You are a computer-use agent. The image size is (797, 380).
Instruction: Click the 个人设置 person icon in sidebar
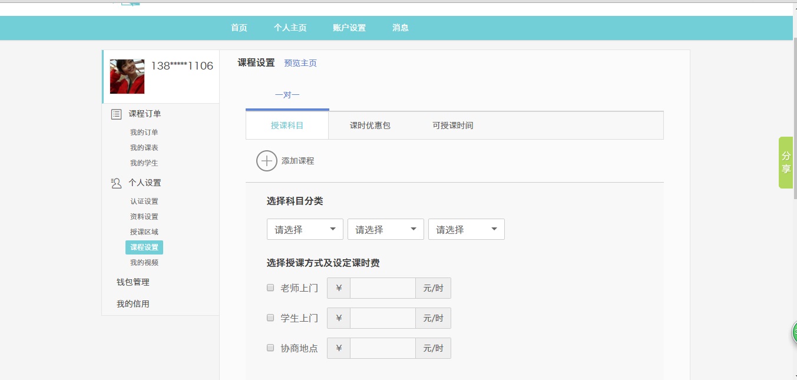pos(117,183)
